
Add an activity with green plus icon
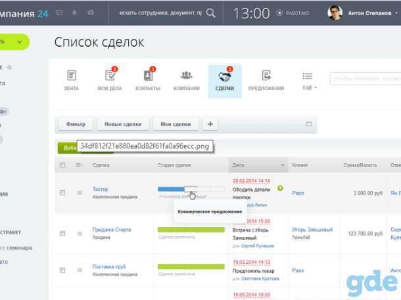tap(280, 188)
